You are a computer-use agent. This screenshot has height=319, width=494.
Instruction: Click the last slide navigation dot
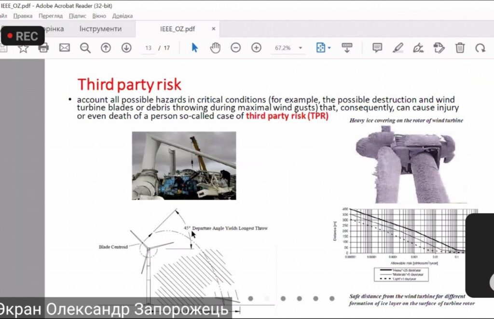332,299
